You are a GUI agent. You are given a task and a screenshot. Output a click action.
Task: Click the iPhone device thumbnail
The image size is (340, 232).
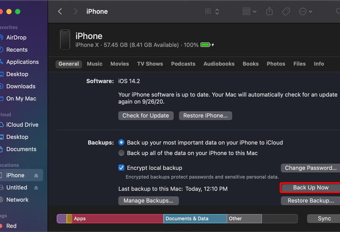[x=65, y=40]
